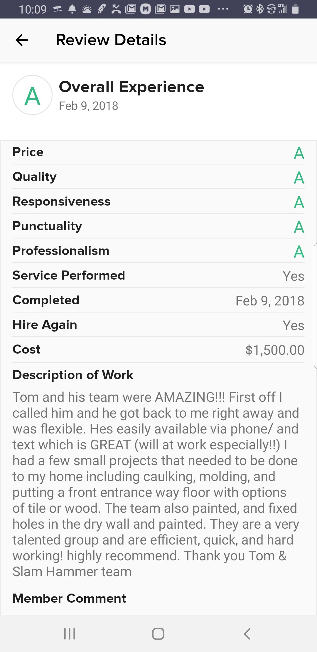Tap the back arrow in the header
The height and width of the screenshot is (652, 317).
(x=22, y=40)
